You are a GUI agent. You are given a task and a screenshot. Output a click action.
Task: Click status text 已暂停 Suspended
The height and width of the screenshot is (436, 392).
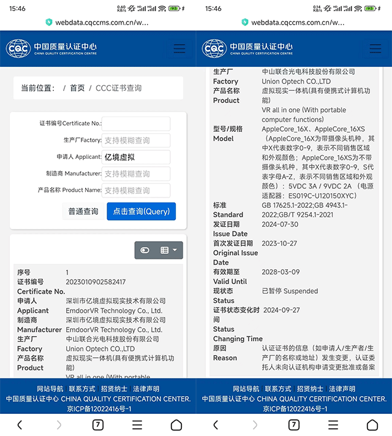[x=290, y=291]
